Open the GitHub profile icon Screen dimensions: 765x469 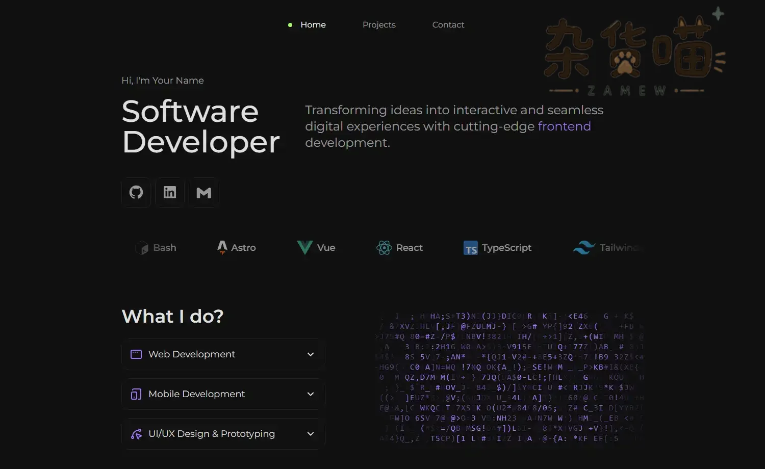click(x=136, y=192)
